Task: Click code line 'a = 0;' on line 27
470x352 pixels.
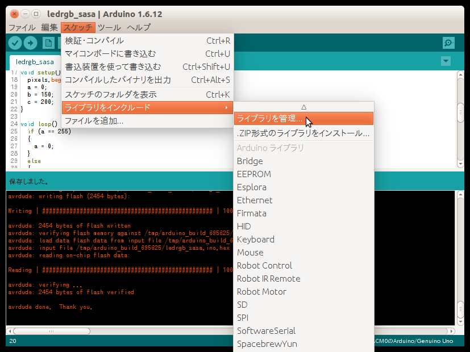Action: 44,146
